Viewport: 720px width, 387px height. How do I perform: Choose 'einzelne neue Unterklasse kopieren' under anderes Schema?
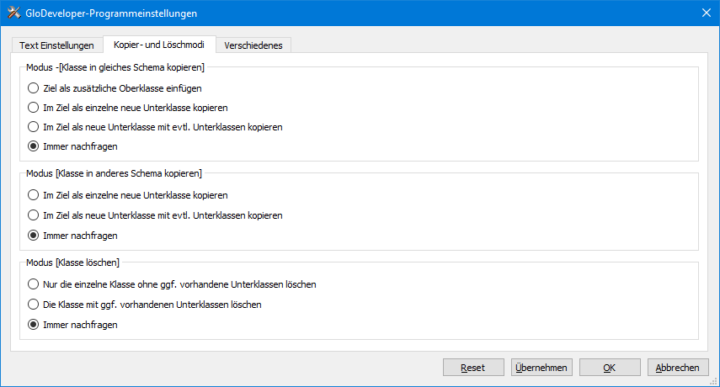click(x=128, y=195)
